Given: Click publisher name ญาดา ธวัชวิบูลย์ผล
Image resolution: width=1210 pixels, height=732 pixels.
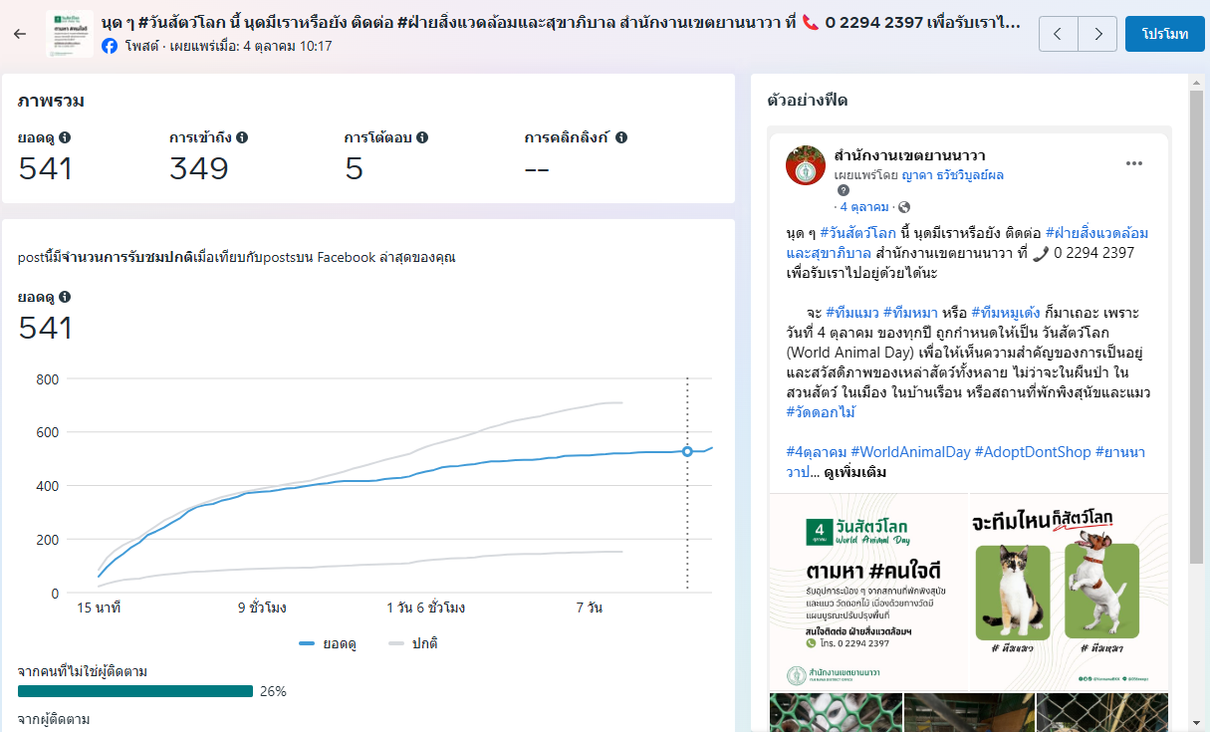Looking at the screenshot, I should click(952, 174).
